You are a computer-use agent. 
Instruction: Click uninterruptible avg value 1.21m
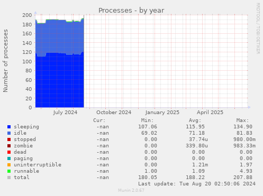200,165
